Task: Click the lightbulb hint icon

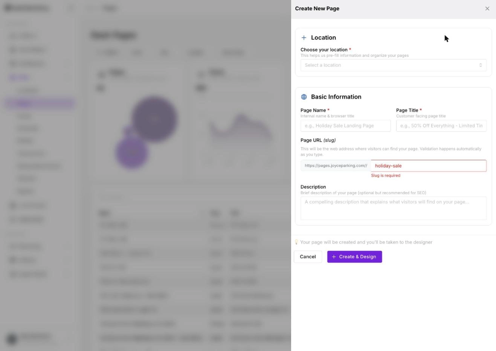Action: [x=296, y=242]
